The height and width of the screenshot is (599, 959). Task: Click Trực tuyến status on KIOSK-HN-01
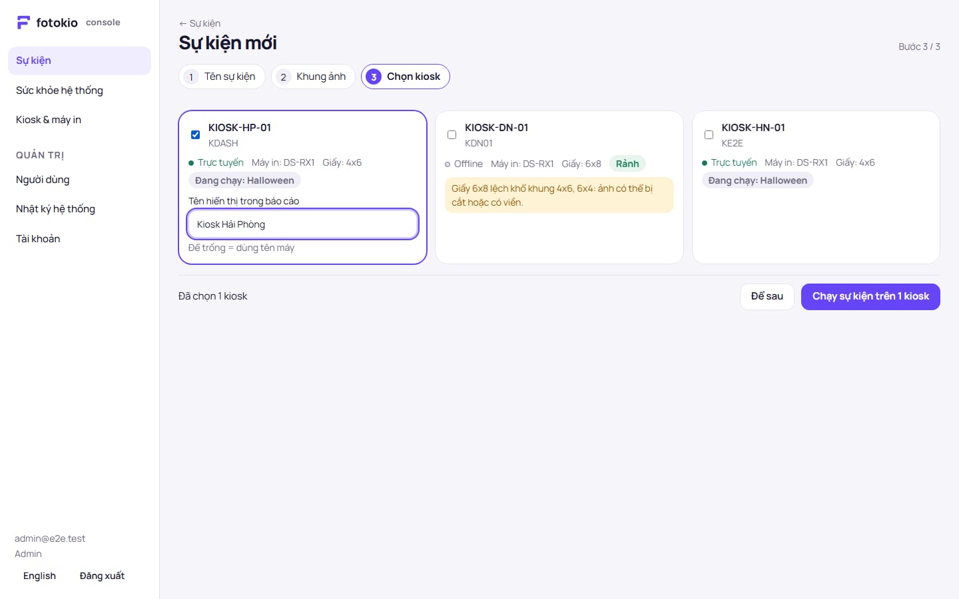730,162
